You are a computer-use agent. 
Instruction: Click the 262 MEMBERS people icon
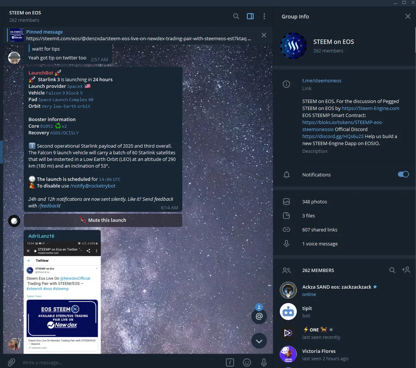pos(286,270)
